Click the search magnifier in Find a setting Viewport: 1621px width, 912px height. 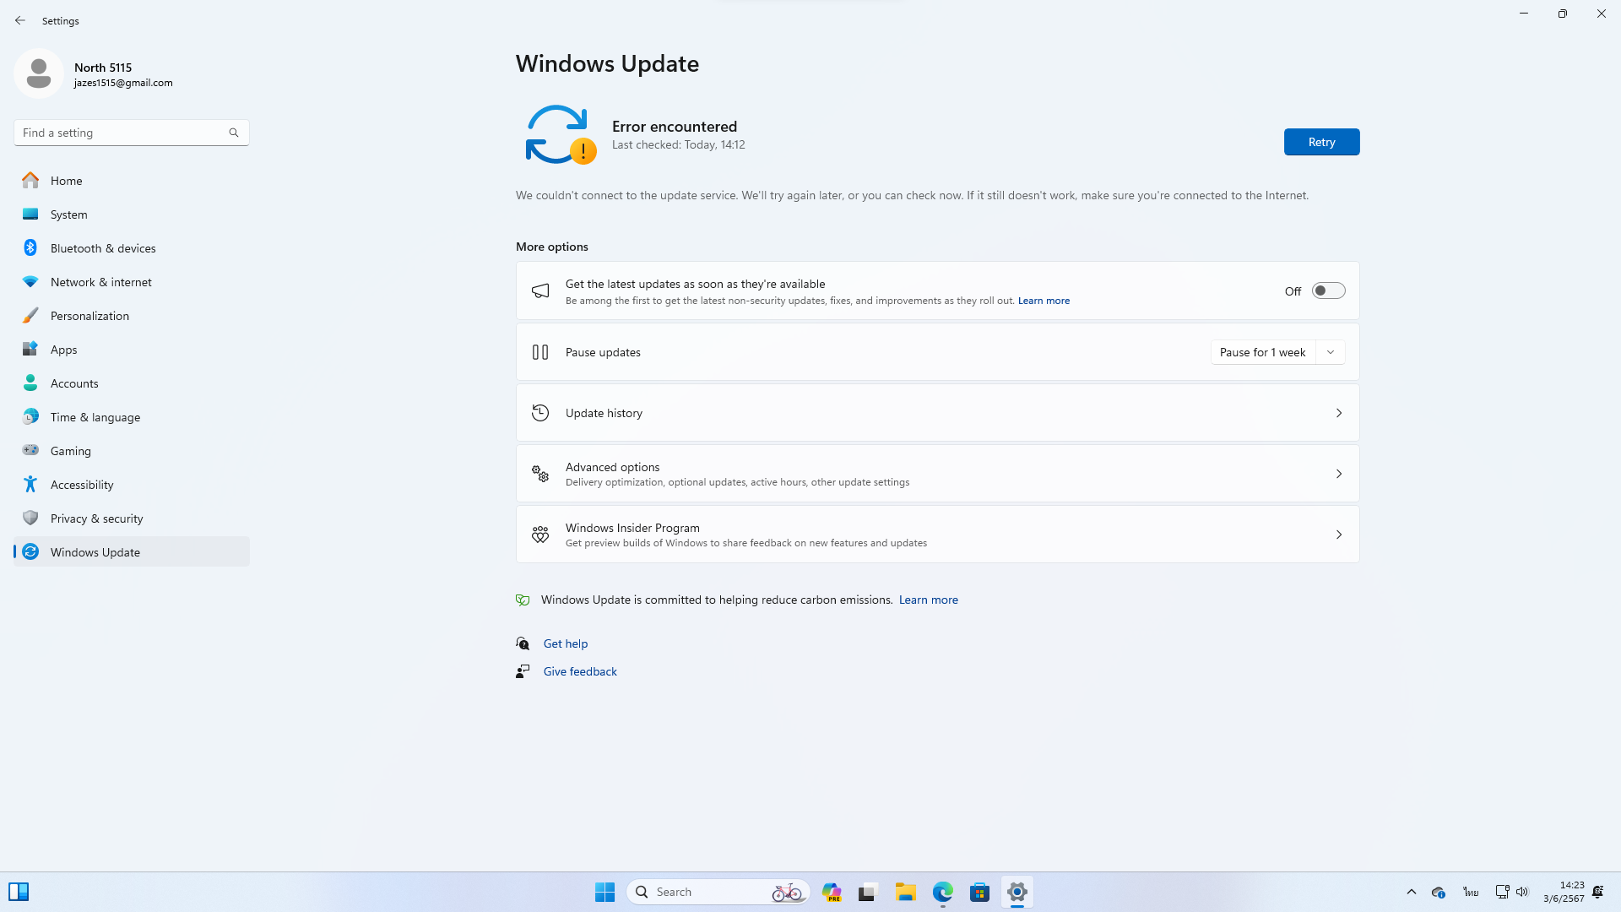pos(234,133)
